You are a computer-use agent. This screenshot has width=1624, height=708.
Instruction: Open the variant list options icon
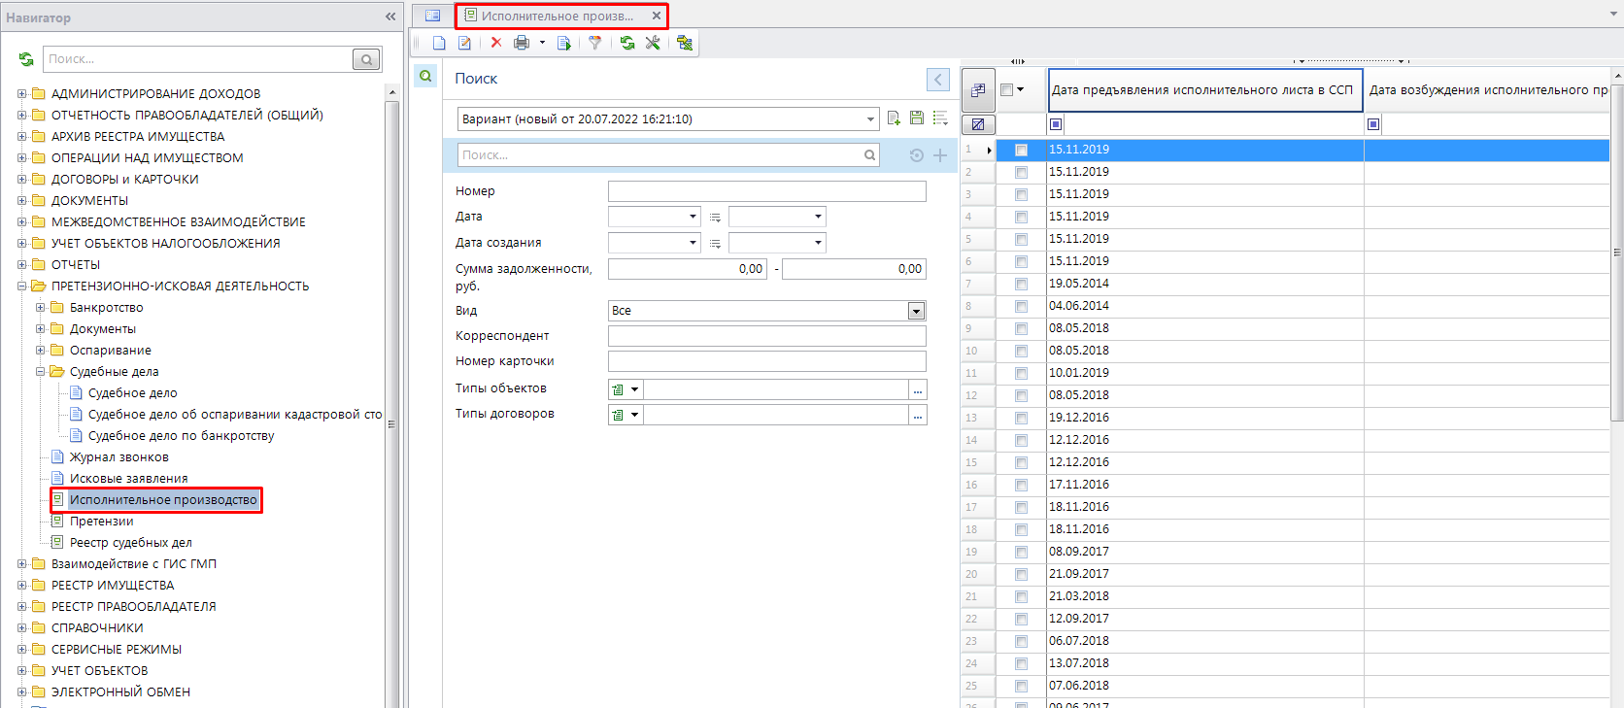click(x=940, y=118)
